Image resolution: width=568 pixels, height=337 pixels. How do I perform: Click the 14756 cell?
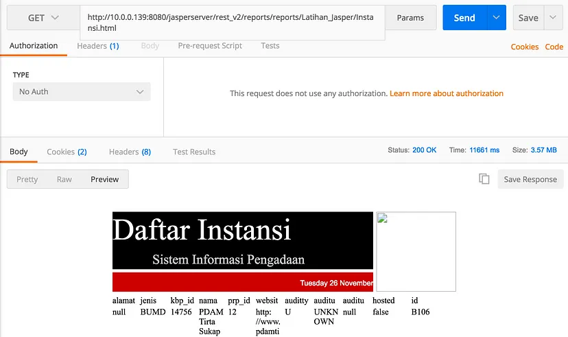181,312
